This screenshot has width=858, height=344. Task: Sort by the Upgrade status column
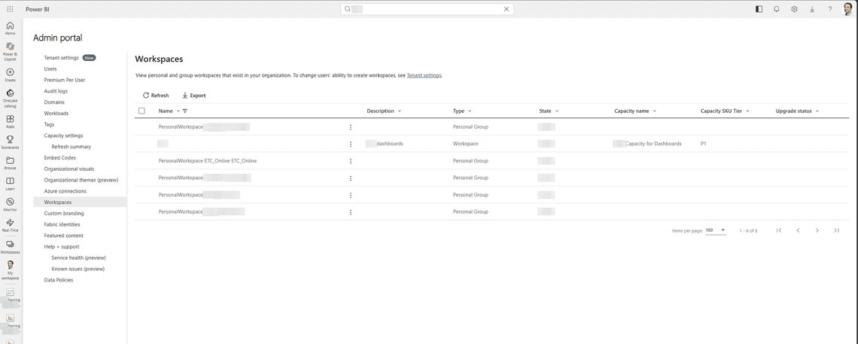coord(797,111)
